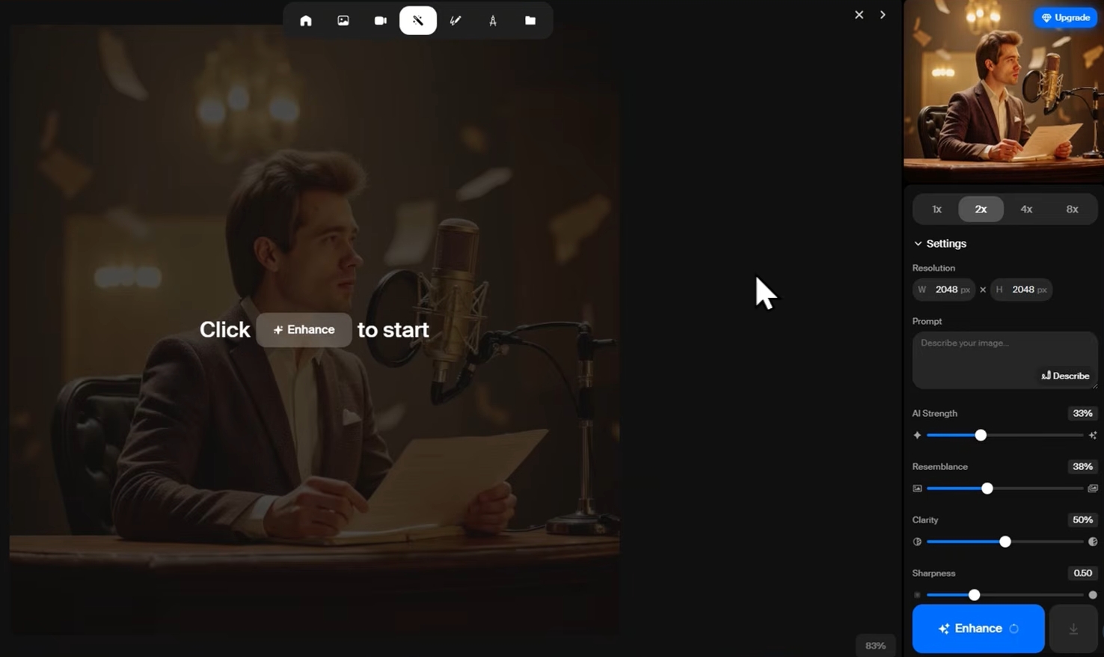Select the Enhancer wand tool
1104x657 pixels.
coord(418,21)
